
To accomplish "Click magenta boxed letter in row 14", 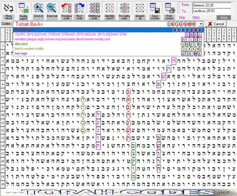I will [x=98, y=146].
